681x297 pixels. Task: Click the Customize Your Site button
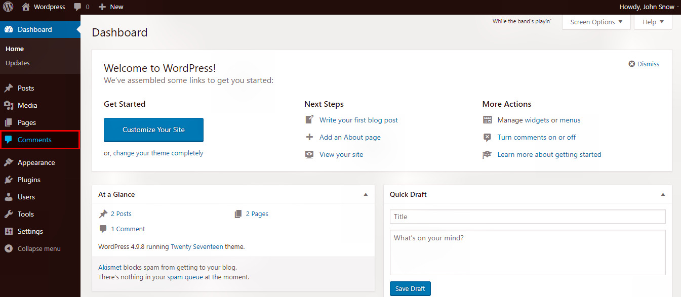[153, 130]
